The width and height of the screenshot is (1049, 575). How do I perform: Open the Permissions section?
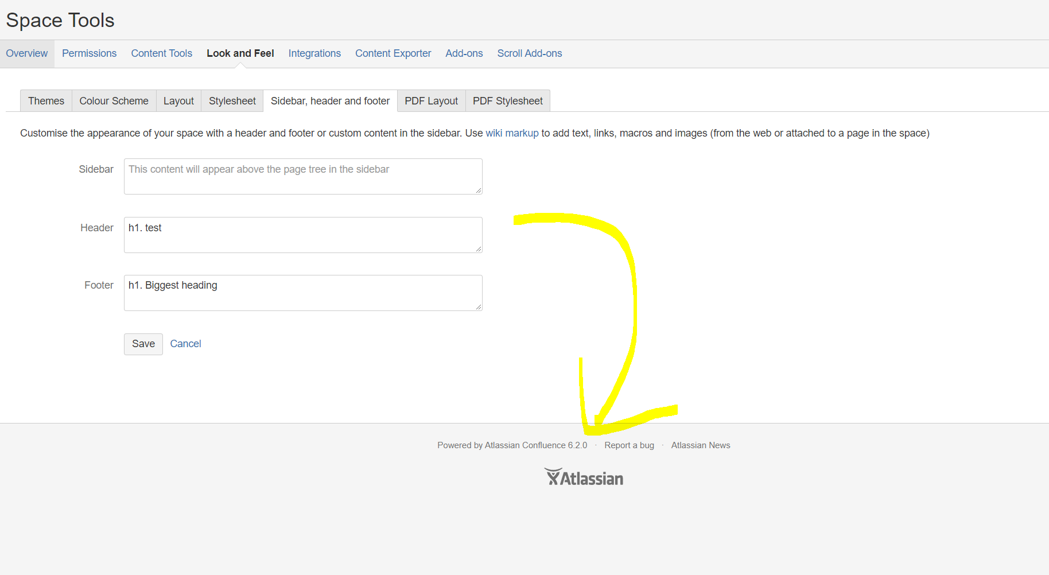(89, 53)
